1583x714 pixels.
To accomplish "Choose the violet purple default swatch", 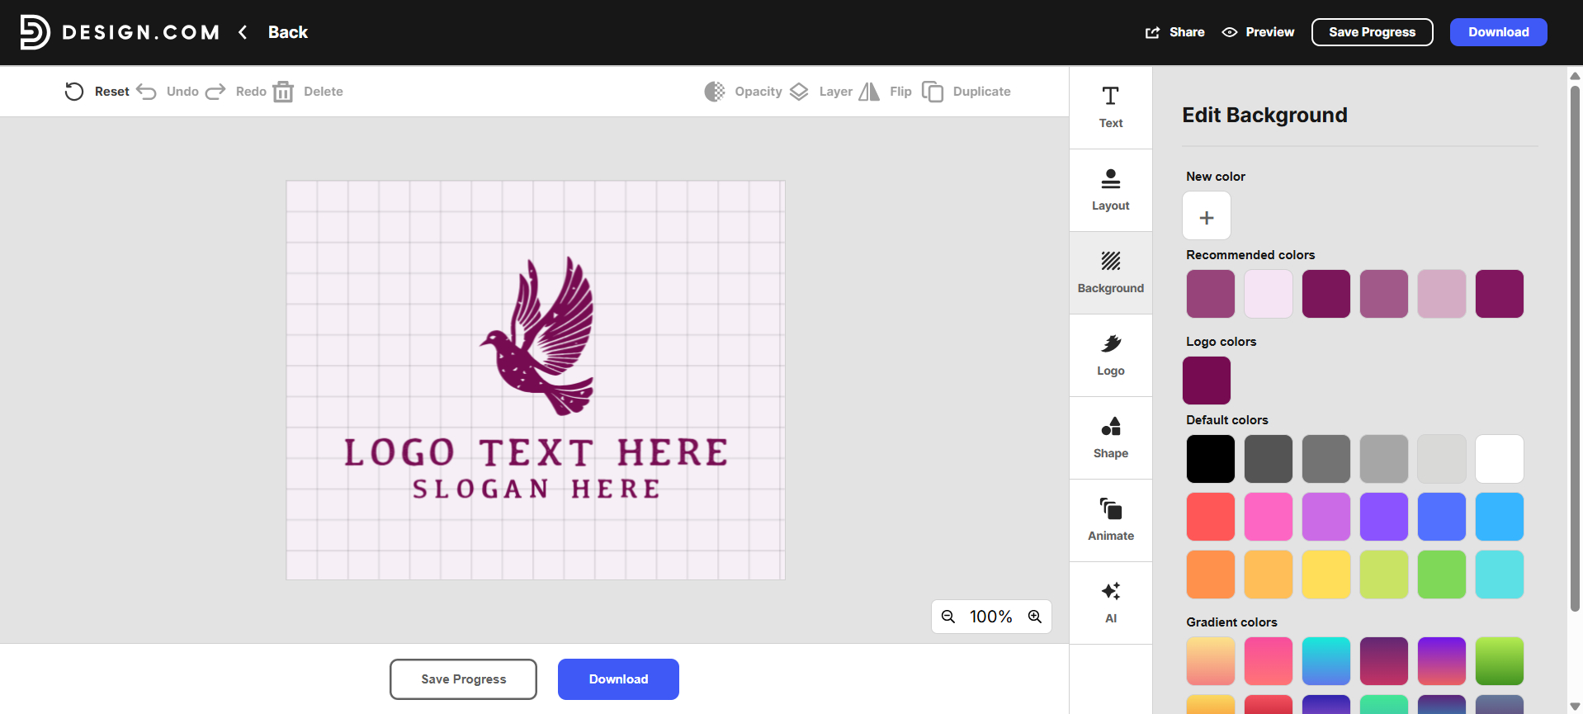I will (1384, 517).
